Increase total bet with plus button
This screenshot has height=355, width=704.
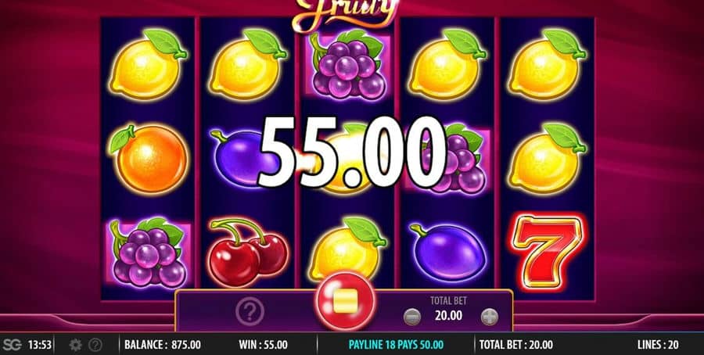pyautogui.click(x=490, y=317)
